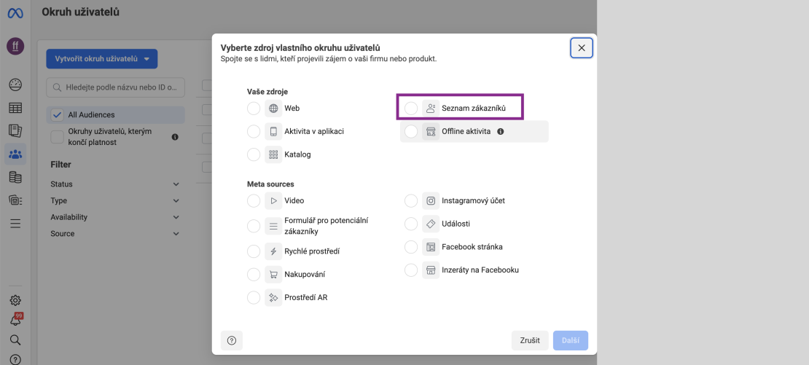Open the account overview gauge icon

(x=15, y=85)
